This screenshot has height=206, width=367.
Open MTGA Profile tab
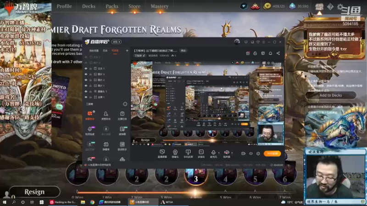[64, 6]
